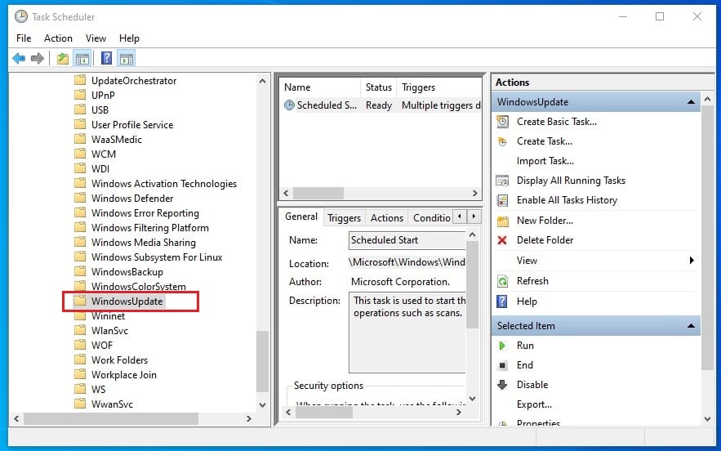
Task: Click the New Folder icon
Action: click(x=503, y=221)
